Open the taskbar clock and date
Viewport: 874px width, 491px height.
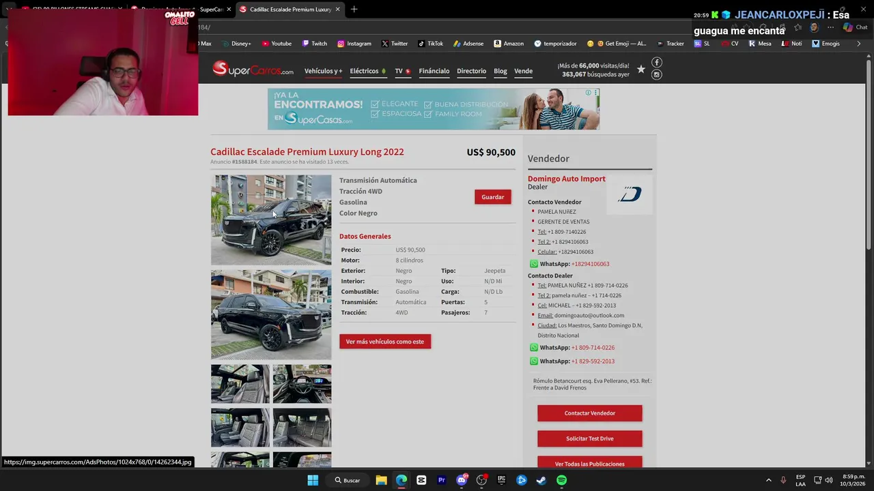coord(854,480)
